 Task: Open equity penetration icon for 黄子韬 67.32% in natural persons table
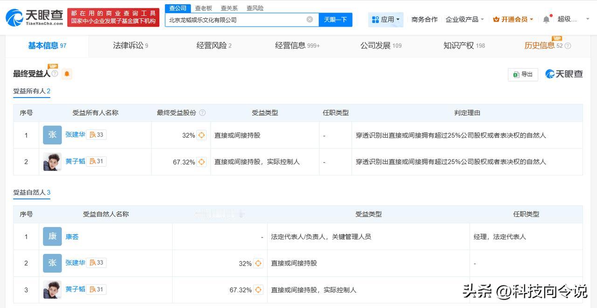coord(258,290)
